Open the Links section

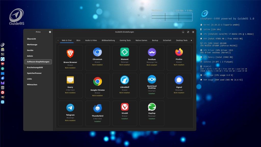pos(38,79)
